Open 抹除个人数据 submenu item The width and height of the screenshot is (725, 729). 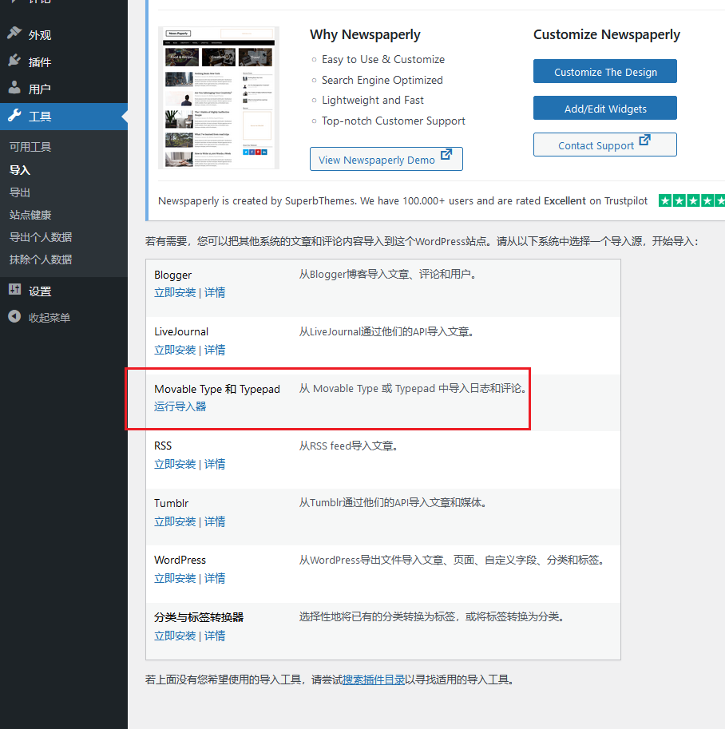(41, 260)
